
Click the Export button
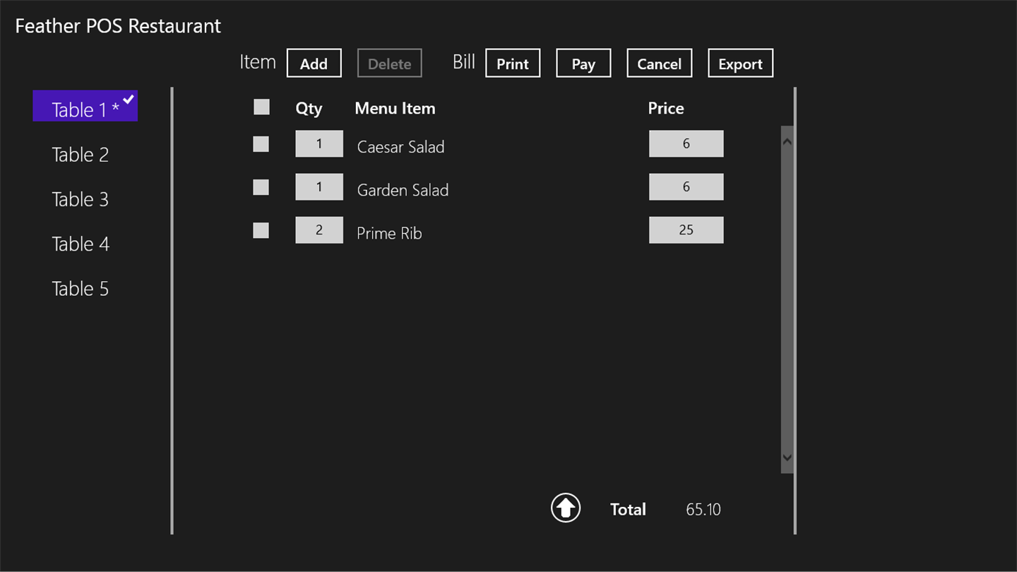pyautogui.click(x=740, y=64)
